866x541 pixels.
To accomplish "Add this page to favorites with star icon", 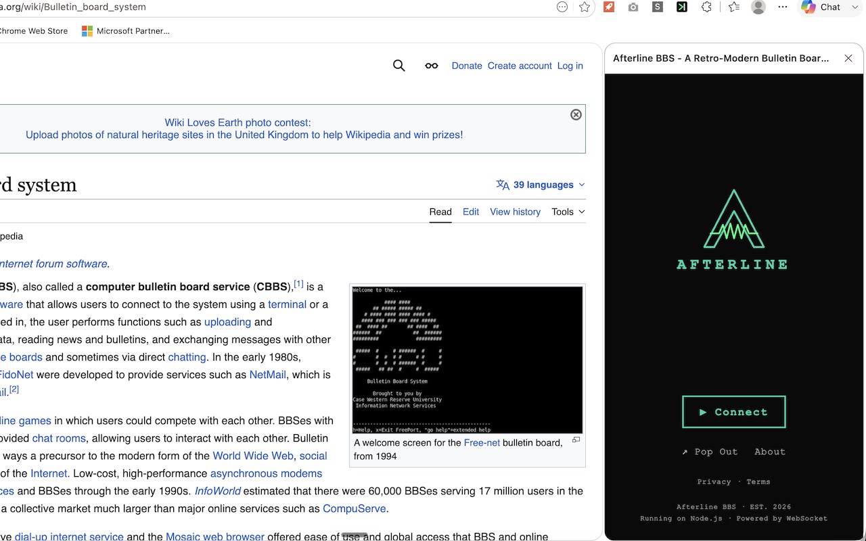I will pyautogui.click(x=585, y=7).
